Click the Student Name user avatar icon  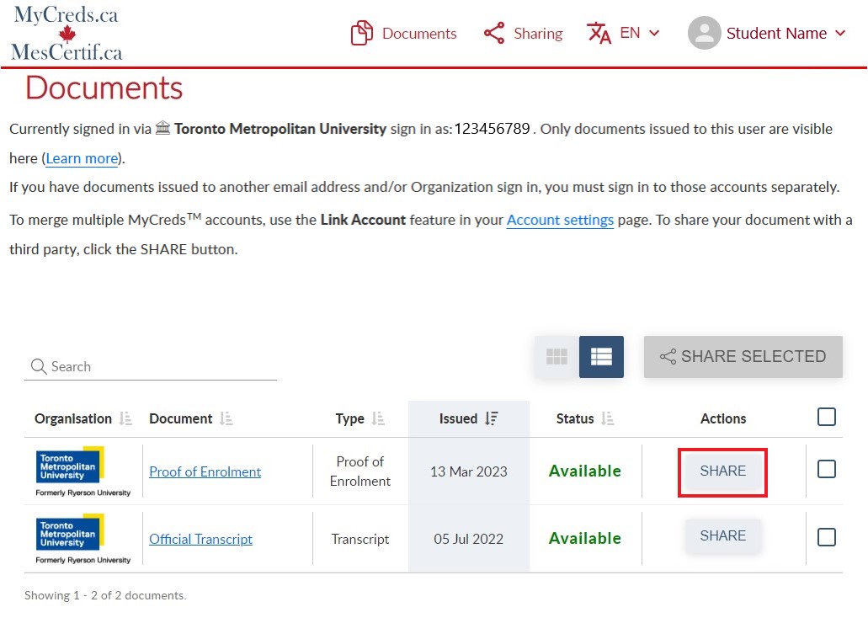coord(704,34)
